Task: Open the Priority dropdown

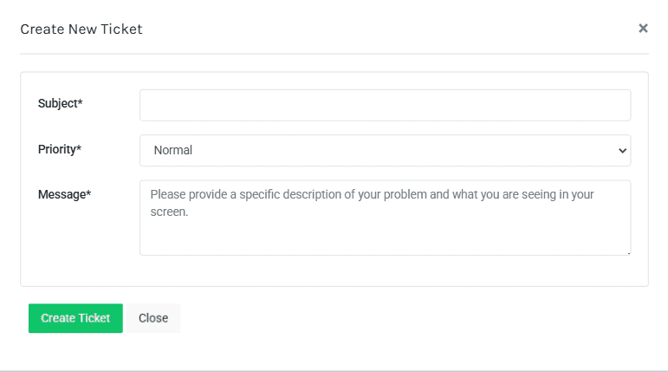Action: pyautogui.click(x=385, y=150)
